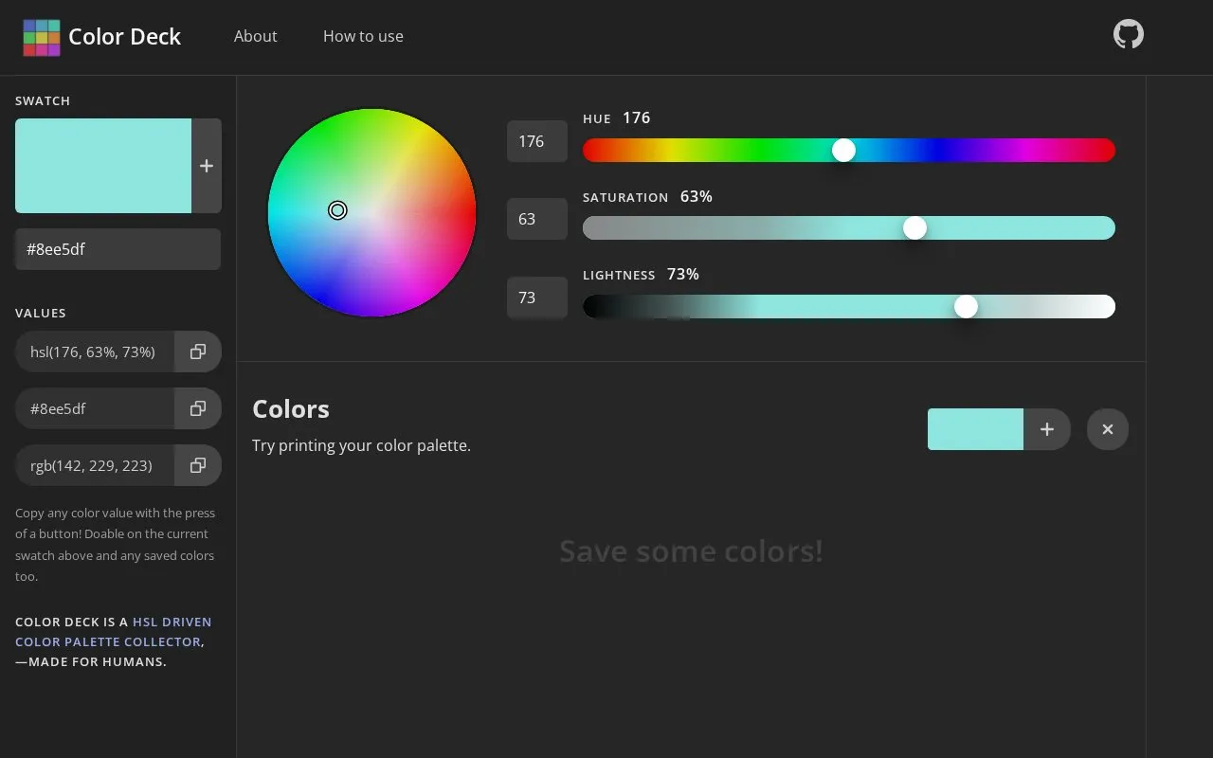Click the hue slider handle
1213x758 pixels.
(843, 150)
